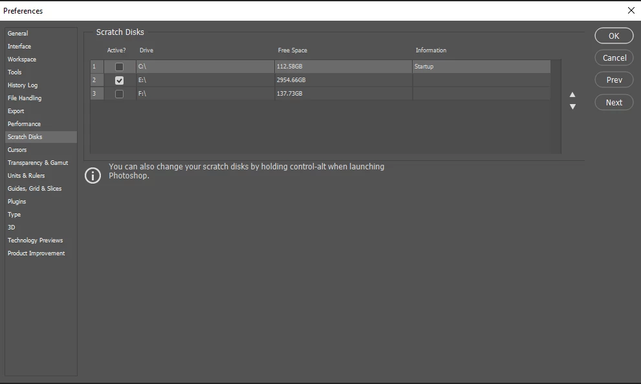Open the Workspace preferences section
Viewport: 641px width, 384px height.
pyautogui.click(x=41, y=59)
